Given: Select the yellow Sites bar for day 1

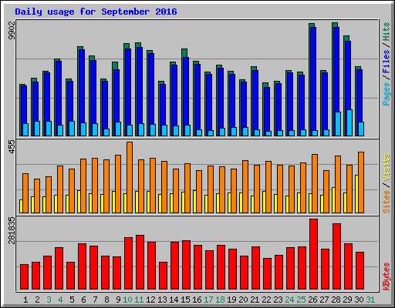Looking at the screenshot, I should (21, 206).
